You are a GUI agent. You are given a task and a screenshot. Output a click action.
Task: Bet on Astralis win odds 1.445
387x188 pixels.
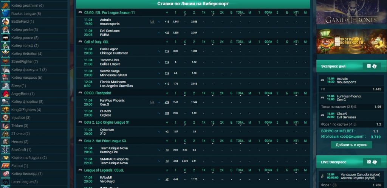coord(175,22)
